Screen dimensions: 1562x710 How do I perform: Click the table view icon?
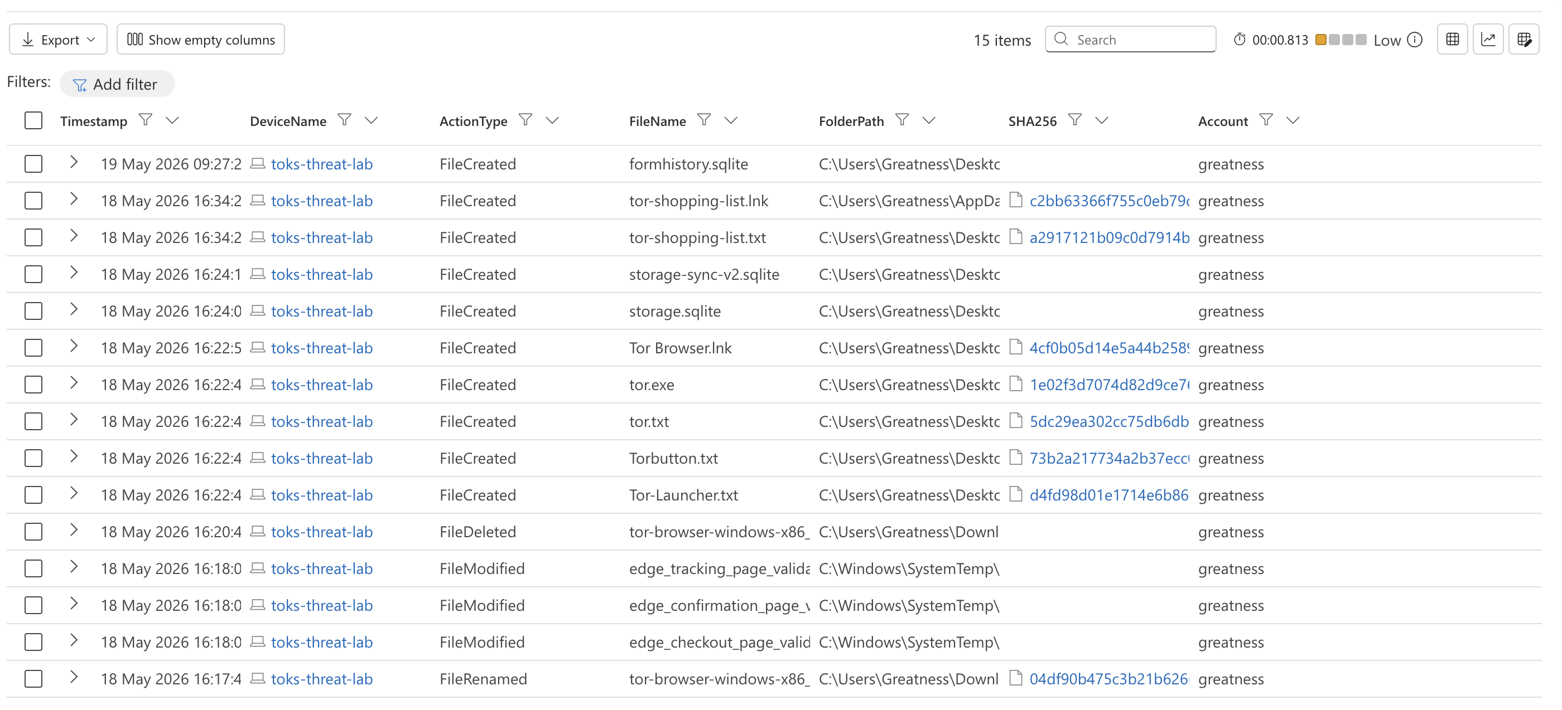tap(1452, 40)
